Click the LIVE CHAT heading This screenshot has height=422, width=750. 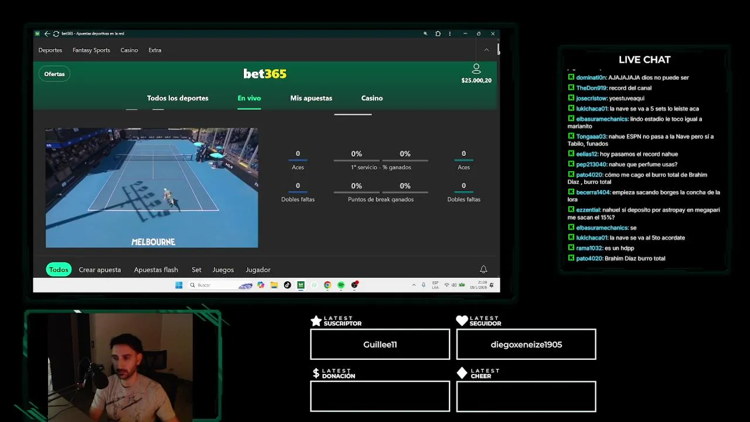645,60
